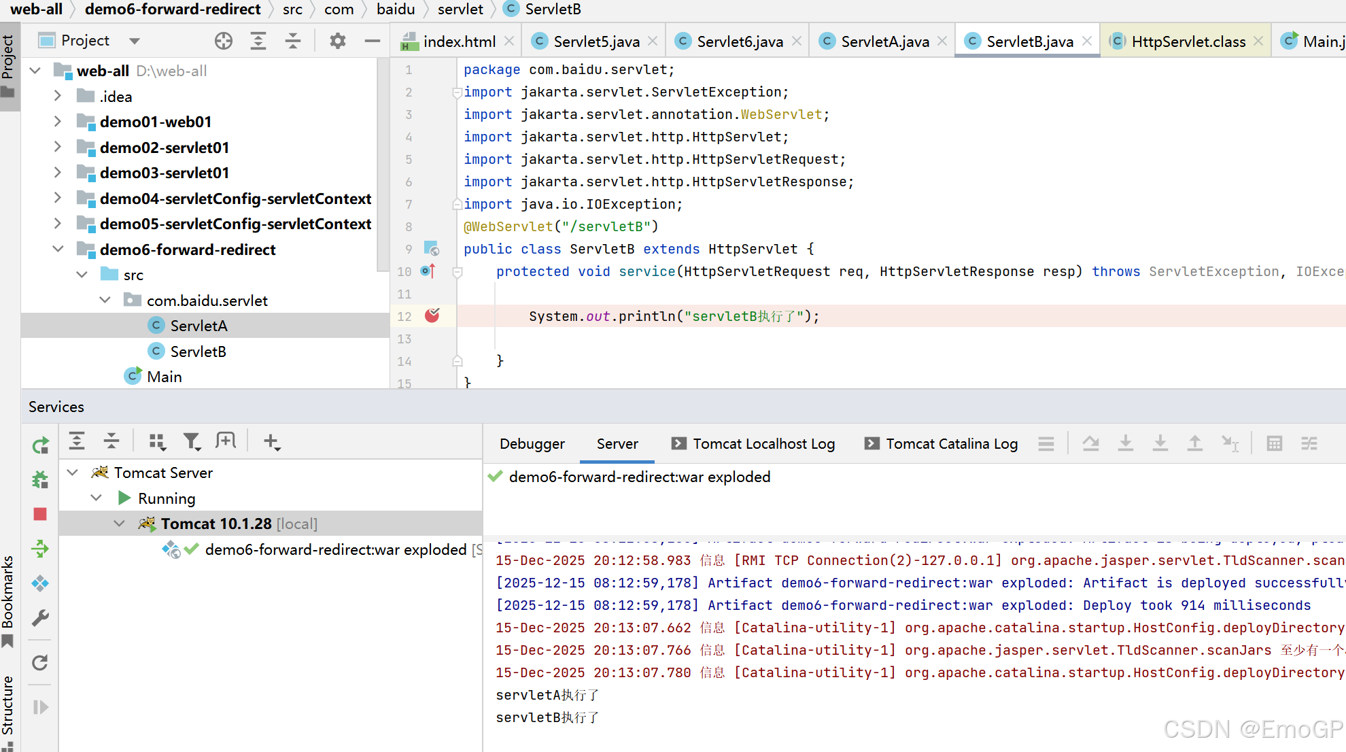Select ServletB in the project tree
The height and width of the screenshot is (752, 1346).
[198, 352]
